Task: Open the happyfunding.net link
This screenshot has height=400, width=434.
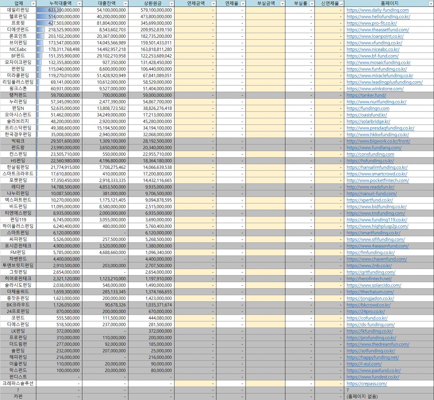Action: 373,357
